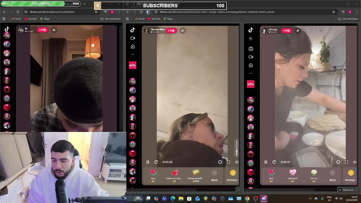This screenshot has height=203, width=361.
Task: Open the three-dots menu in the Elinda pane sidebar
Action: tap(251, 73)
